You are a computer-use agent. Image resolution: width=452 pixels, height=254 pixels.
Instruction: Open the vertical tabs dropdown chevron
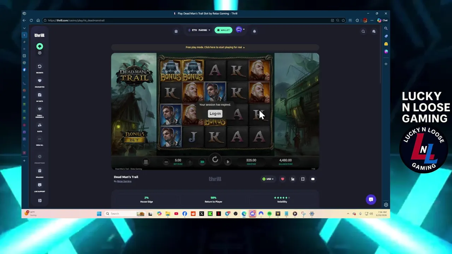tap(24, 28)
